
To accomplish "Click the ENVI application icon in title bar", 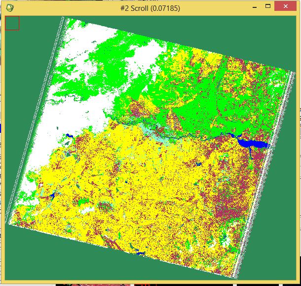I will click(x=10, y=8).
